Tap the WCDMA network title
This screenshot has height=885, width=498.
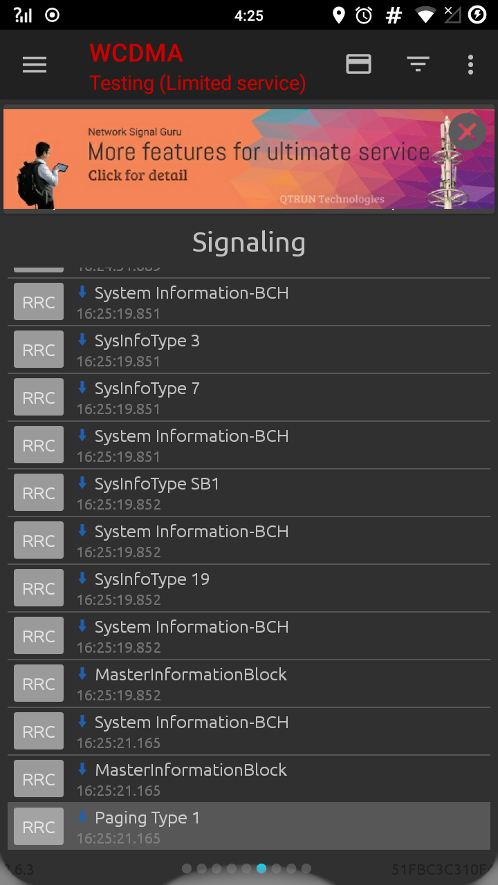[136, 53]
